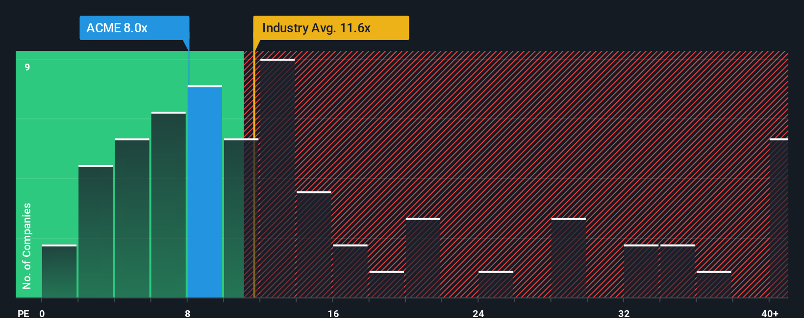Click the 'No. of Companies' axis title
The height and width of the screenshot is (318, 804).
pyautogui.click(x=27, y=246)
